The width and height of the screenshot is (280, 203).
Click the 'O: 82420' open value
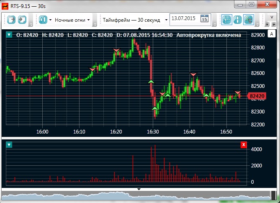[x=27, y=35]
